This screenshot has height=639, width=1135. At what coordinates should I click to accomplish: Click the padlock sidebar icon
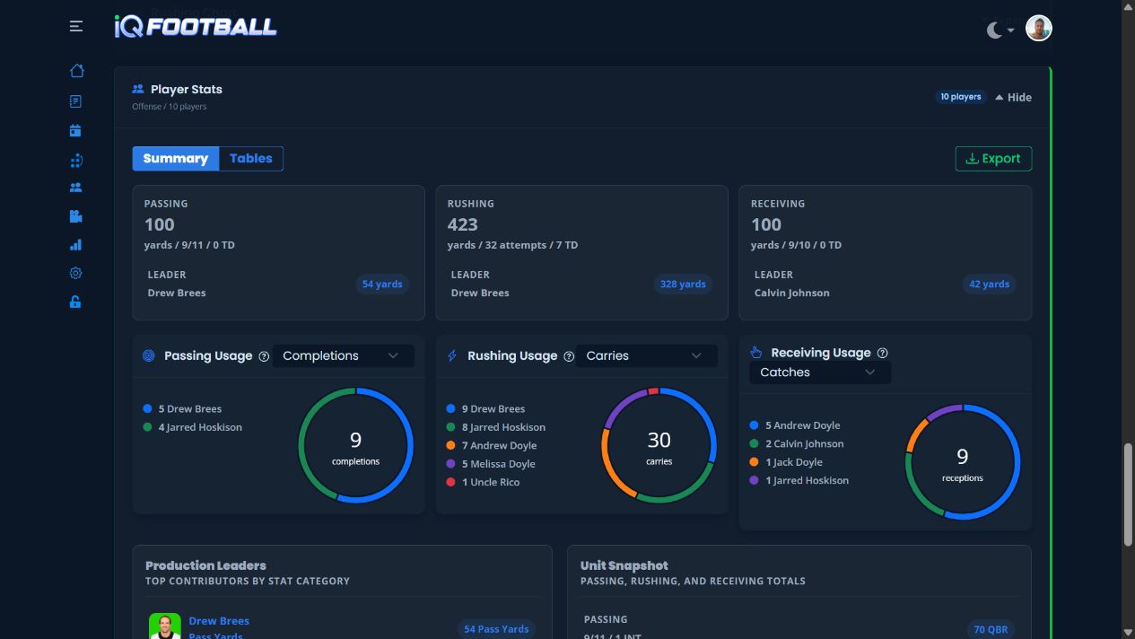coord(75,302)
